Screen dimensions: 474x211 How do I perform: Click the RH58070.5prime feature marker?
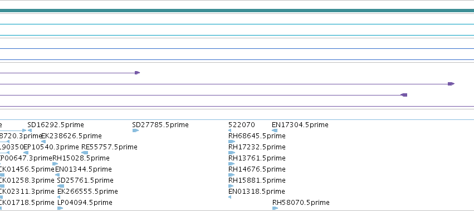[275, 208]
